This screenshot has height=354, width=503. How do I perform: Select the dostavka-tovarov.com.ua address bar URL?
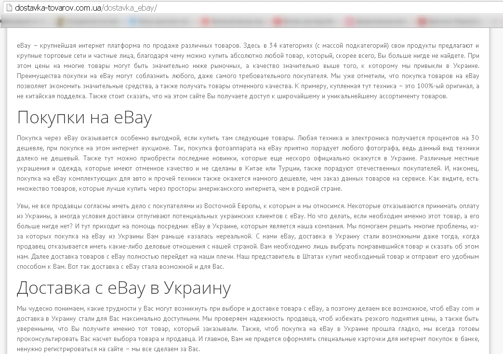(x=86, y=8)
